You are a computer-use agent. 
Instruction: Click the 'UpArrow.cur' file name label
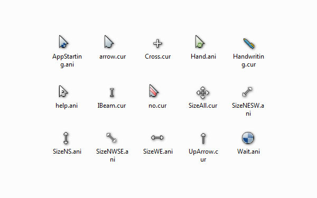(x=203, y=155)
